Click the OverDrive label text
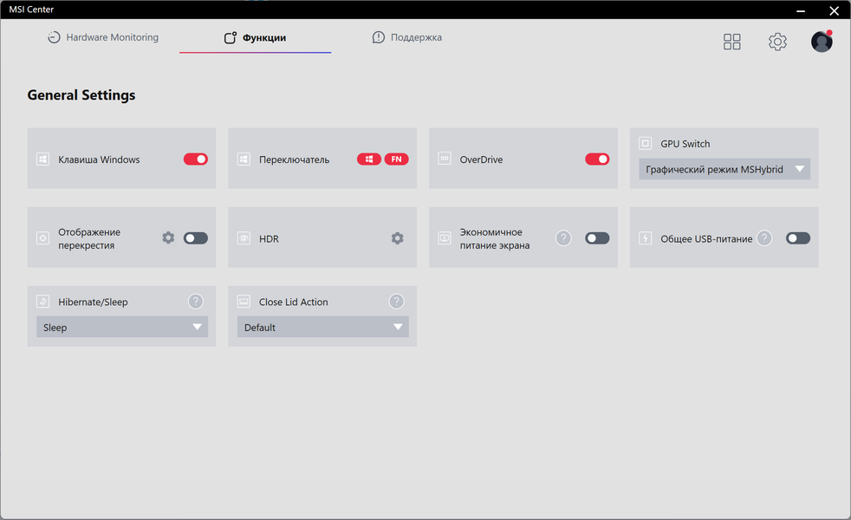The width and height of the screenshot is (851, 520). (x=482, y=159)
